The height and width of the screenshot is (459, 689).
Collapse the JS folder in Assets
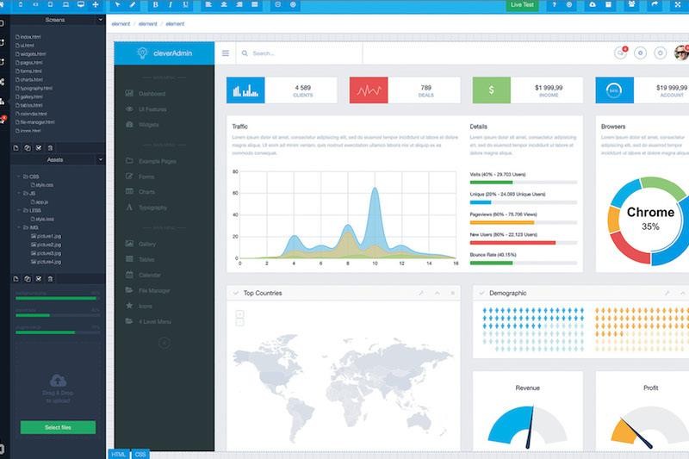coord(19,193)
